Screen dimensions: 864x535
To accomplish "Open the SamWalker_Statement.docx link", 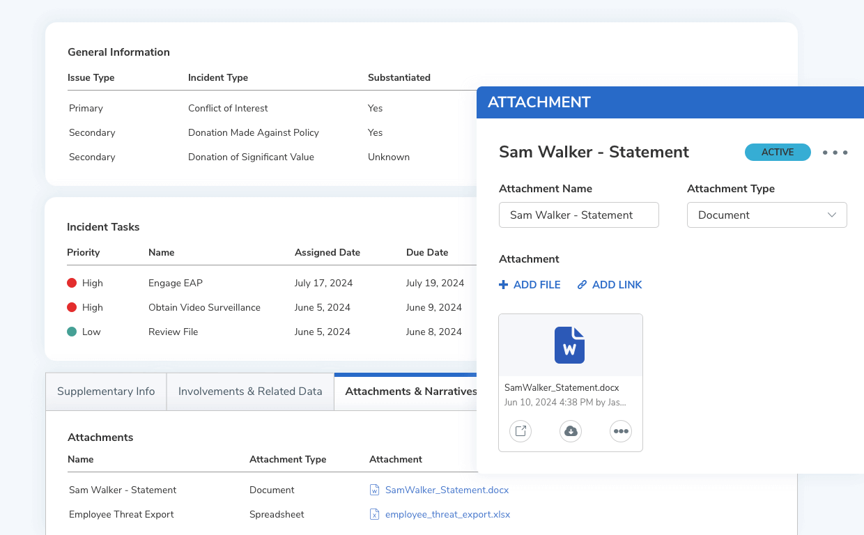I will (447, 490).
